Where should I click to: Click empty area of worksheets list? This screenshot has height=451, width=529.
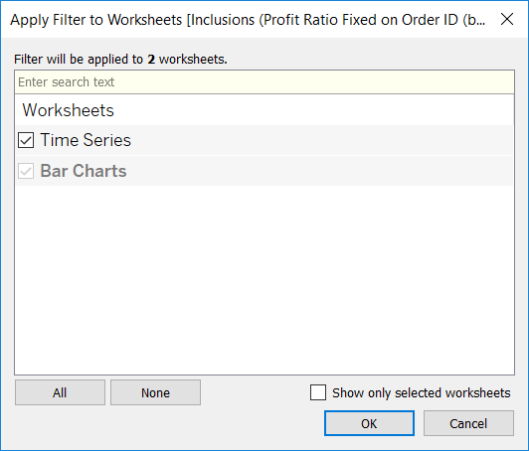click(264, 280)
